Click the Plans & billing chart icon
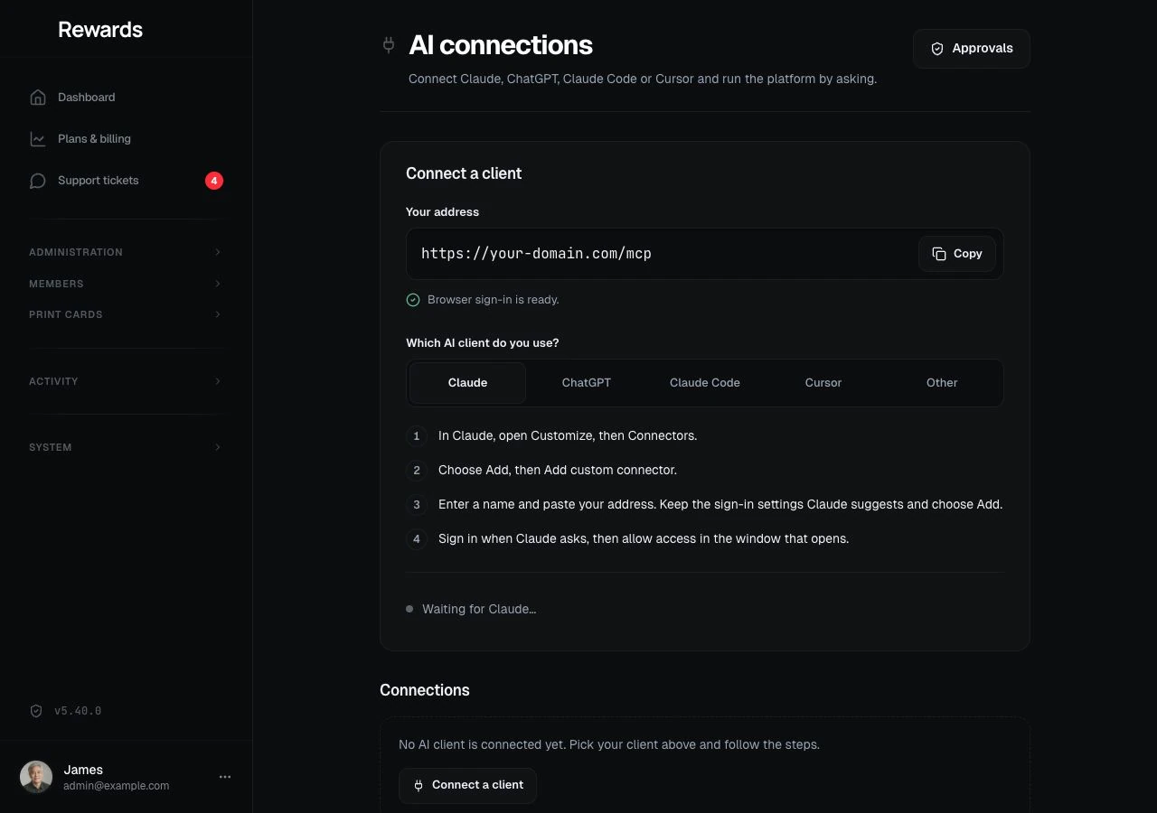The height and width of the screenshot is (813, 1157). click(x=38, y=139)
